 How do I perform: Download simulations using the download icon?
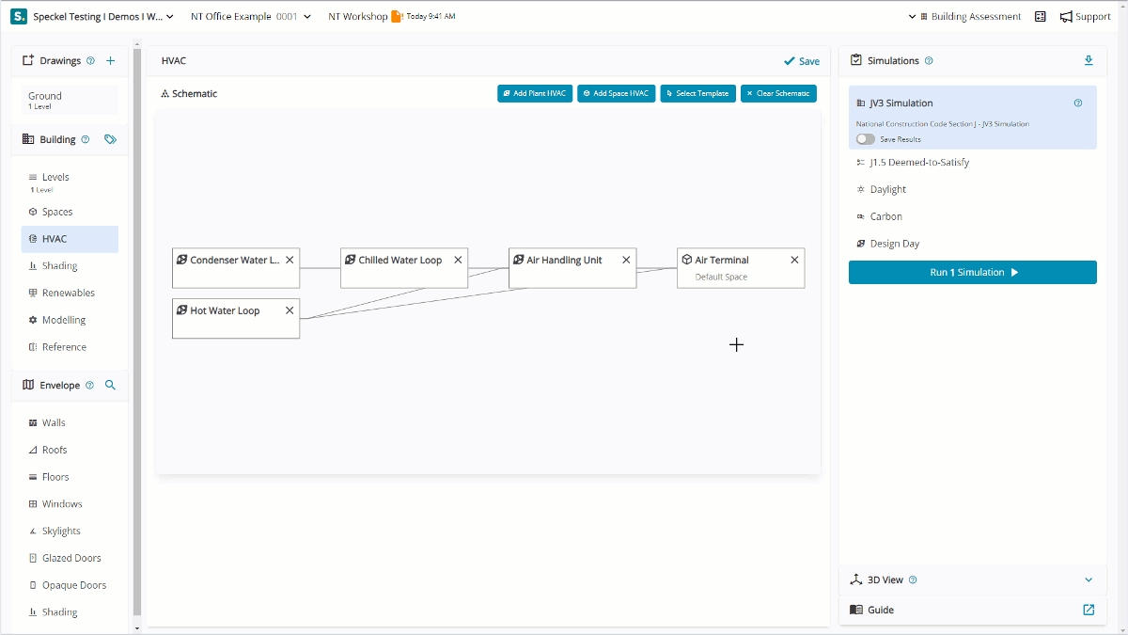point(1089,61)
